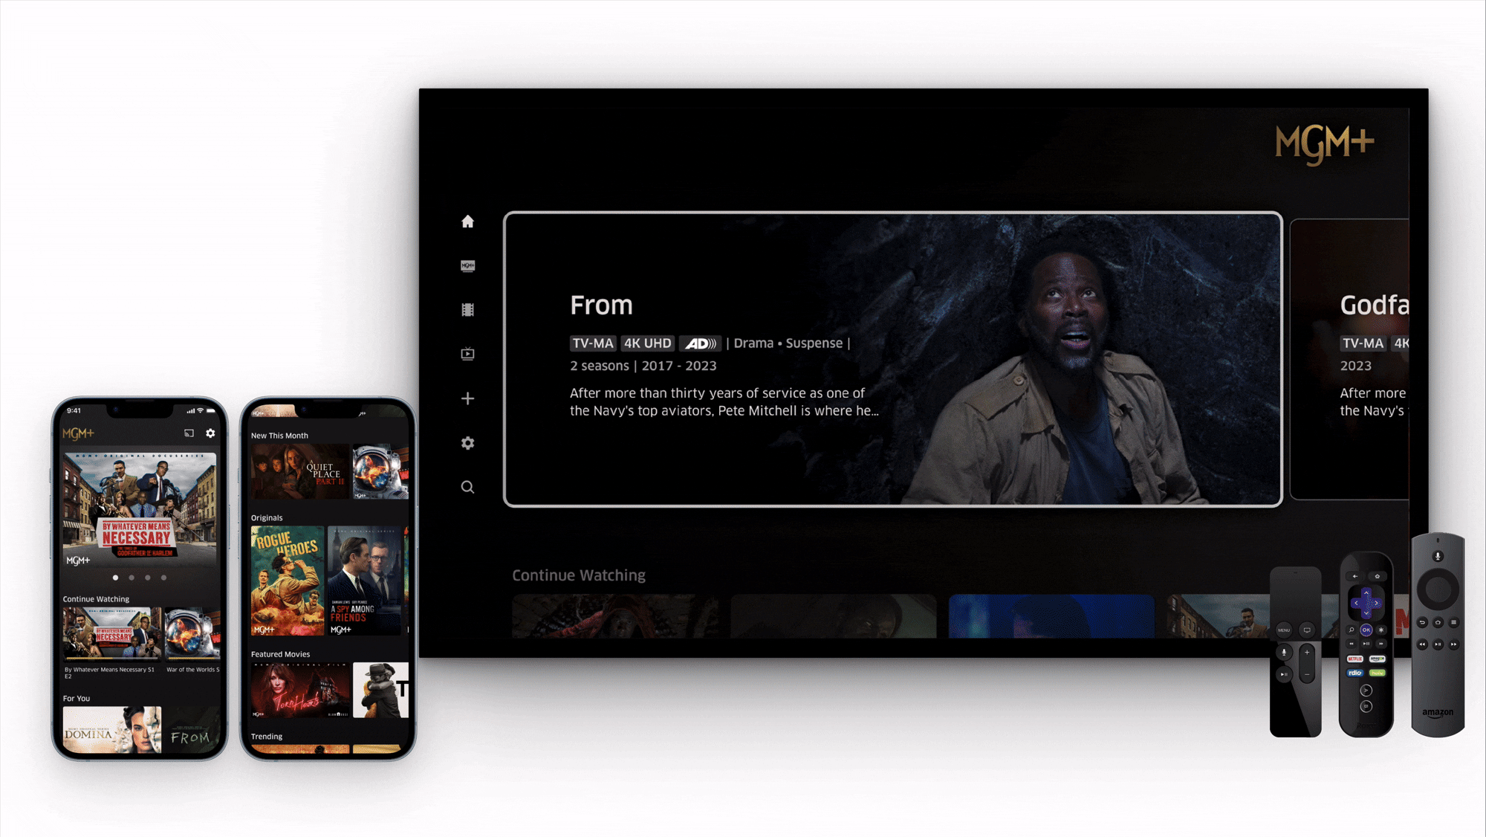Open the Torn Hearts movie tile
This screenshot has height=837, width=1486.
click(300, 690)
